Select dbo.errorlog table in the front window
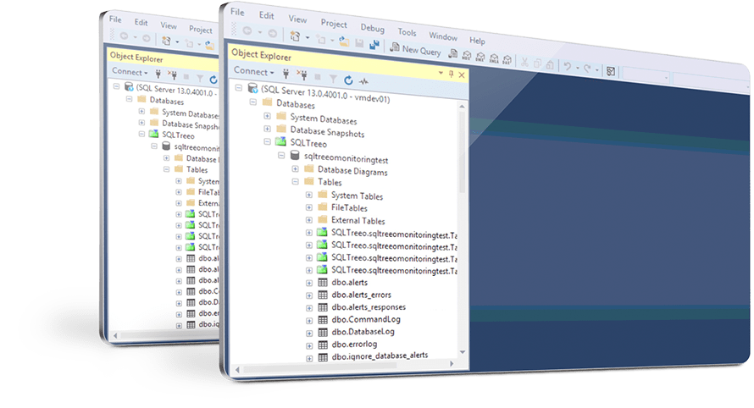 [354, 344]
